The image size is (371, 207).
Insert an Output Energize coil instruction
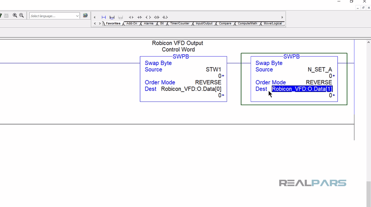pos(148,17)
